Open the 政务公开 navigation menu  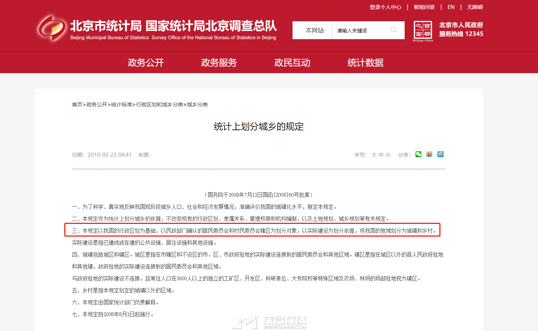tap(146, 63)
